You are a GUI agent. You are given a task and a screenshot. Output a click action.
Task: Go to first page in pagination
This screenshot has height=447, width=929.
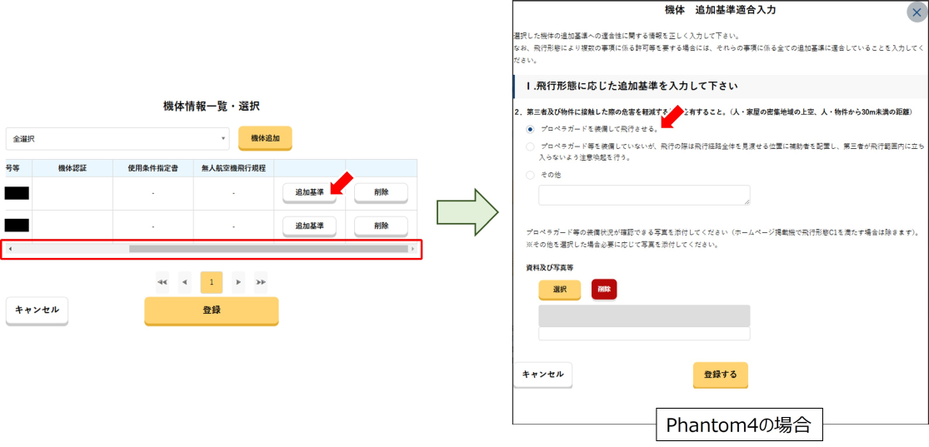162,282
